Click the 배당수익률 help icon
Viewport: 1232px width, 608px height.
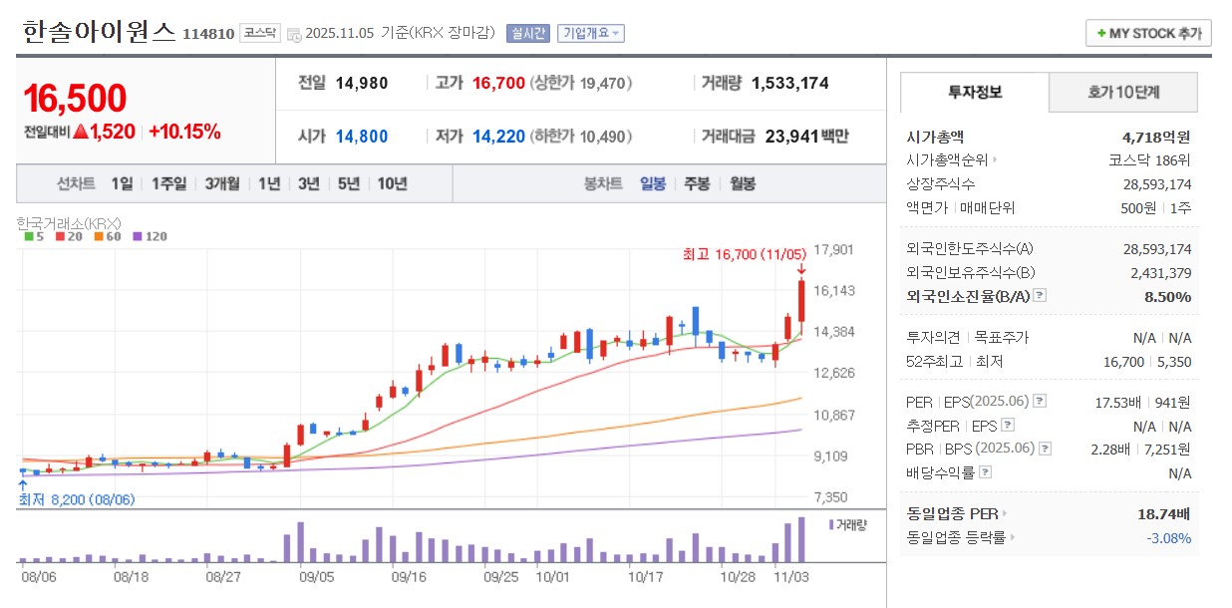click(x=985, y=471)
